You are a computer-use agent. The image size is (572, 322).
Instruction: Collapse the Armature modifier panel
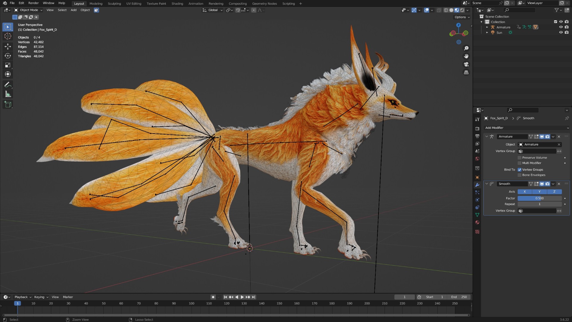pos(486,137)
